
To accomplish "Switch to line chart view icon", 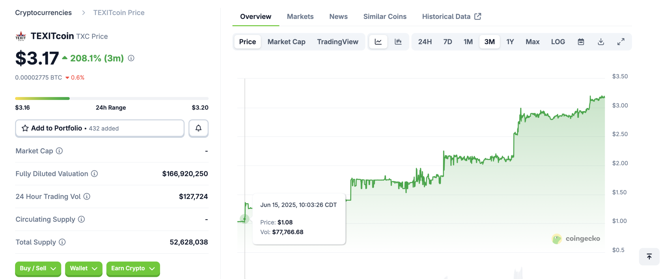I will pos(378,42).
